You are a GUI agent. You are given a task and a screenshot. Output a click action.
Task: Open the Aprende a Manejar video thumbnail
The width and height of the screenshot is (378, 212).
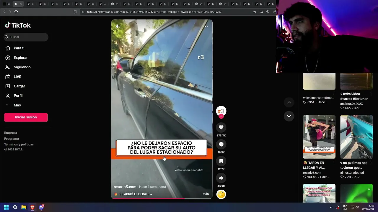click(x=319, y=193)
